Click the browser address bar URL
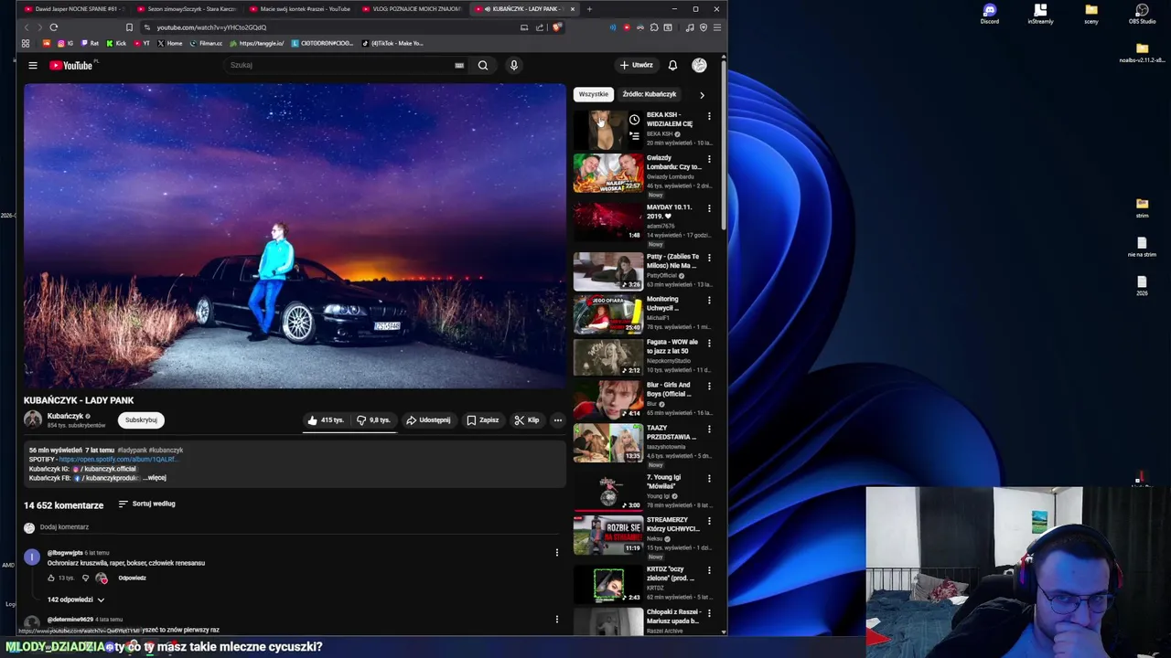Image resolution: width=1171 pixels, height=658 pixels. click(211, 27)
